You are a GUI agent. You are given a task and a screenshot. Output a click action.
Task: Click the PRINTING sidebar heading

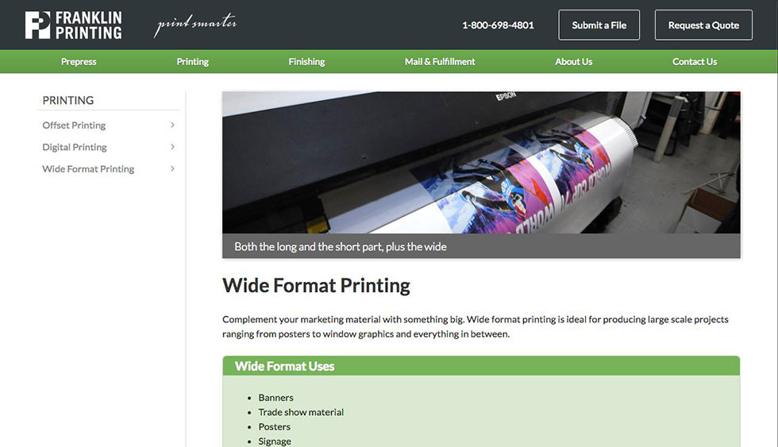tap(68, 100)
